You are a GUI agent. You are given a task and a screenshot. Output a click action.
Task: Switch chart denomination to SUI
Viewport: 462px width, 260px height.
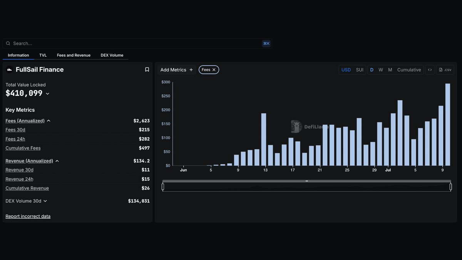pos(360,70)
